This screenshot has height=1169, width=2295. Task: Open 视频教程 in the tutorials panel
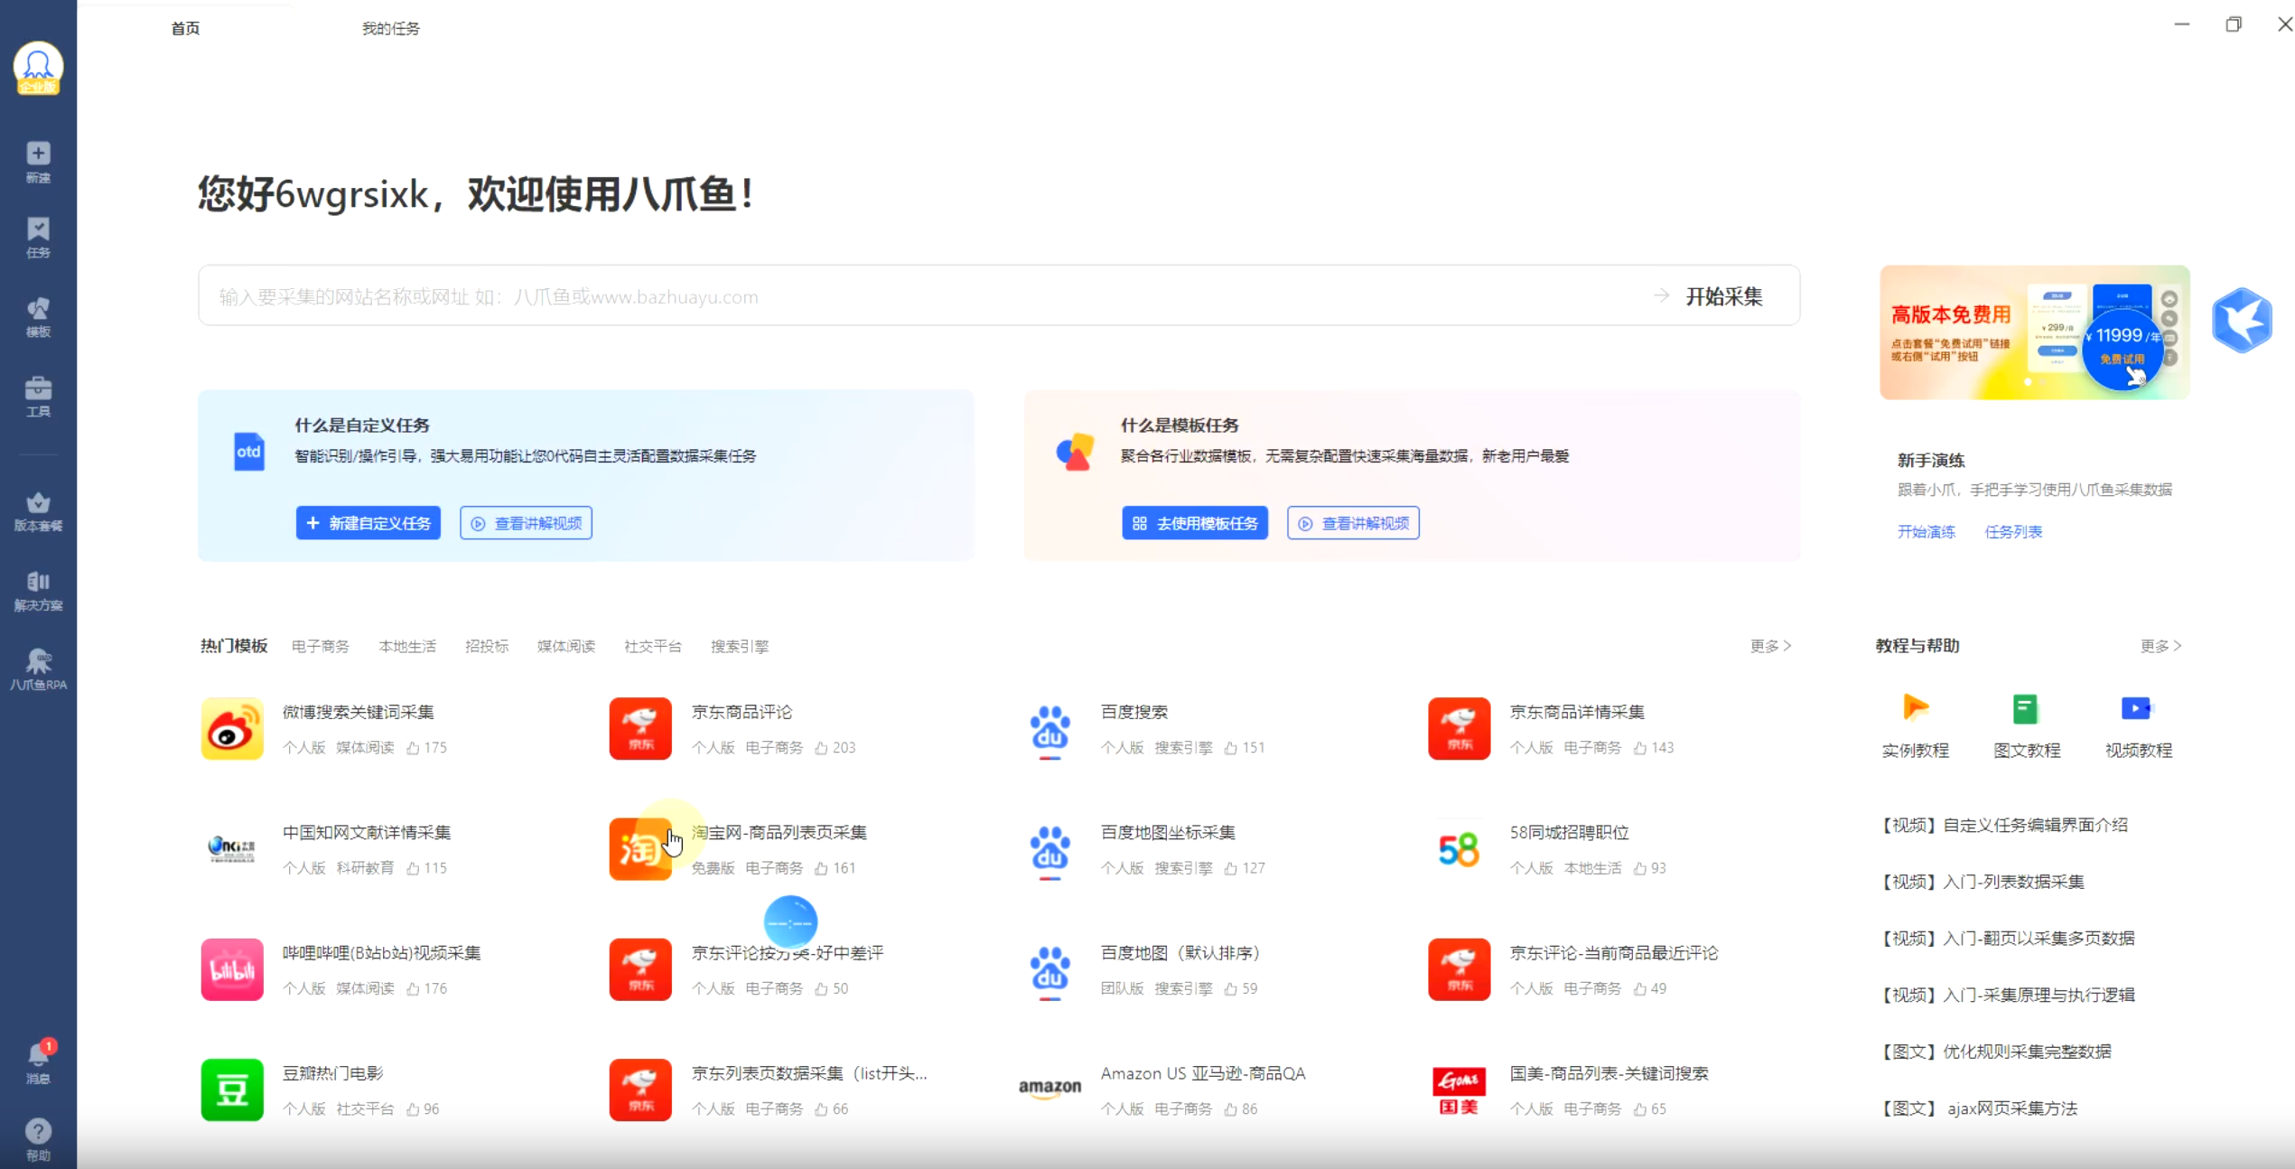2137,723
